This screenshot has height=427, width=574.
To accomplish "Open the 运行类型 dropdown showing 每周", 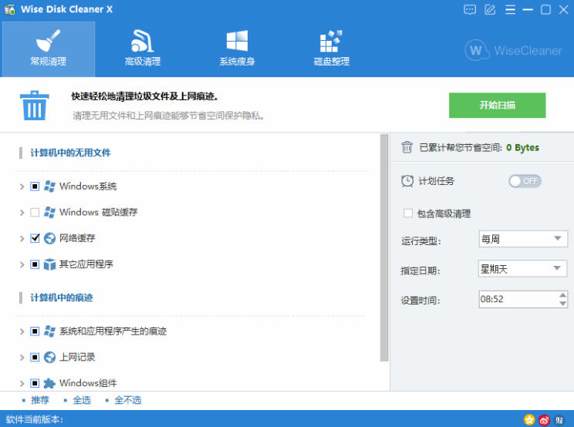I will 522,240.
